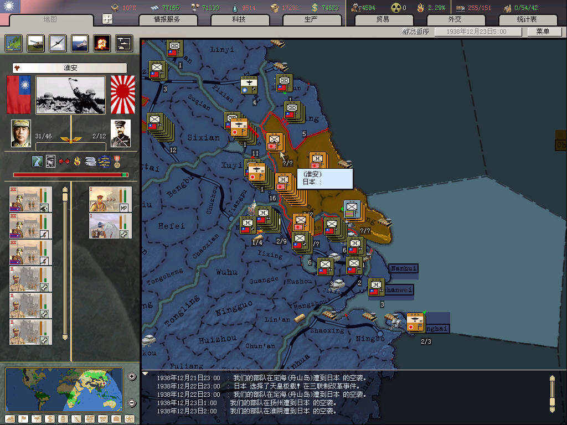This screenshot has height=425, width=567.
Task: Click log entry 我们的部队在扬州遭到日本 的空袭
Action: tap(283, 403)
